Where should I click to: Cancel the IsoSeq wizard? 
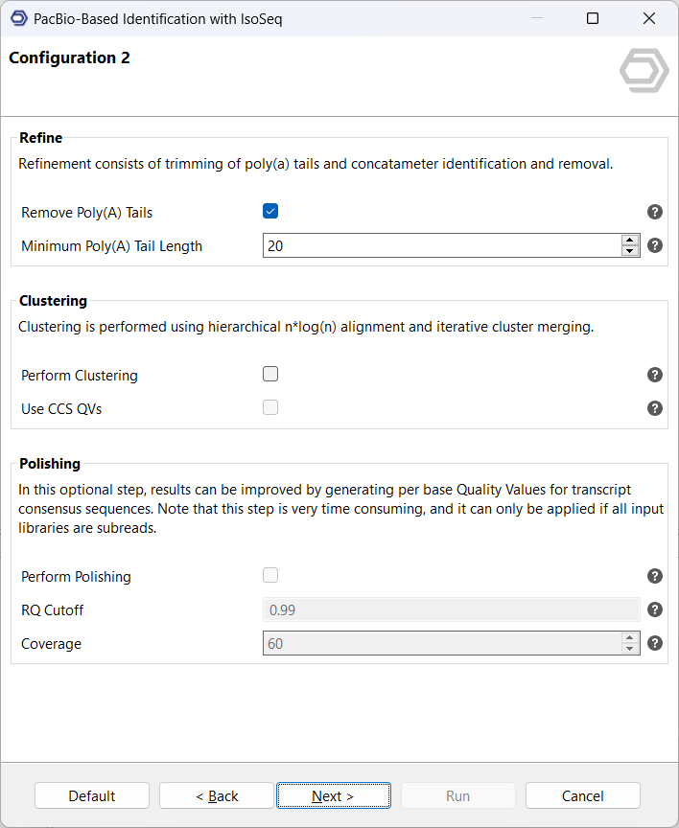582,795
